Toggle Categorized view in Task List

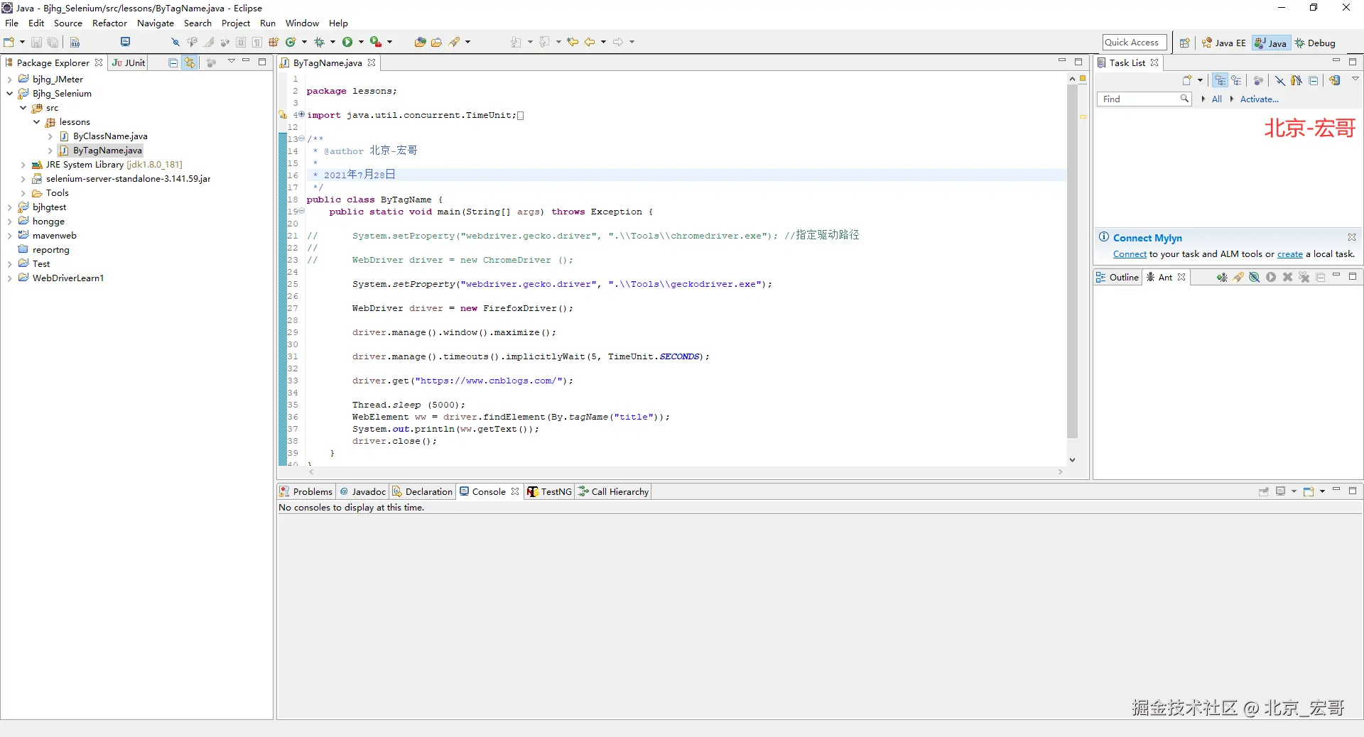(x=1220, y=81)
